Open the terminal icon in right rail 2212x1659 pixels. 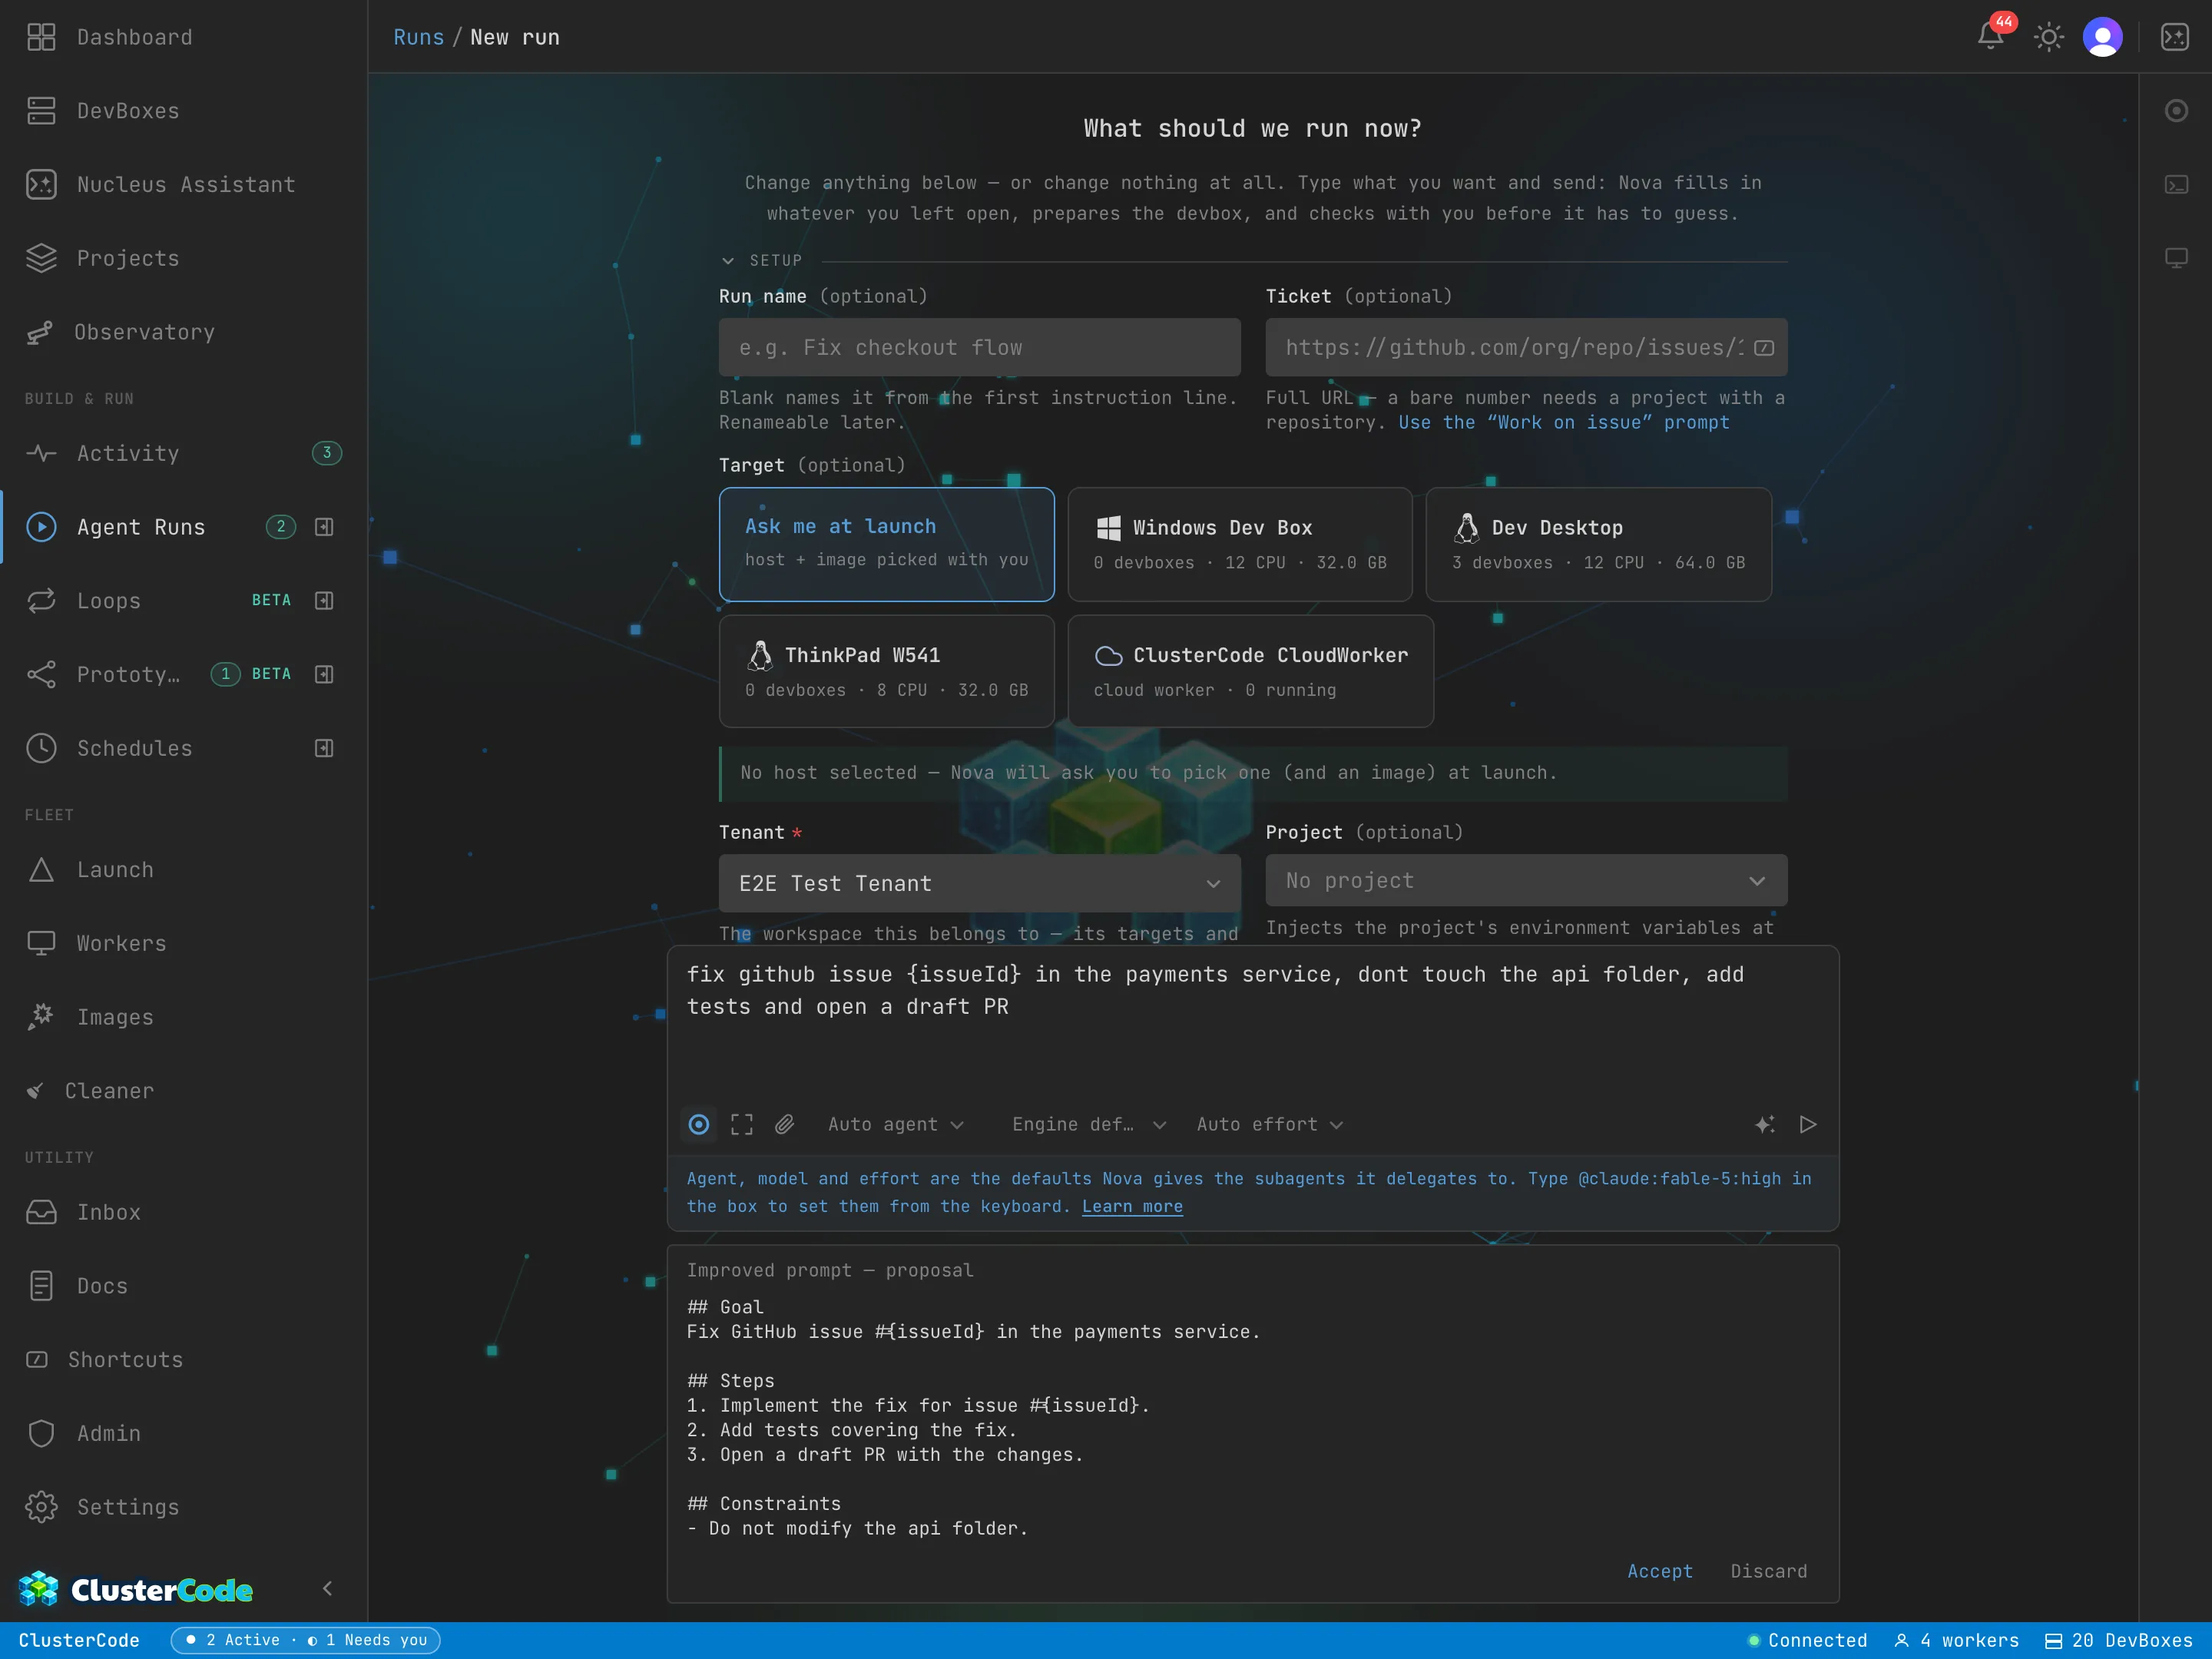coord(2176,184)
